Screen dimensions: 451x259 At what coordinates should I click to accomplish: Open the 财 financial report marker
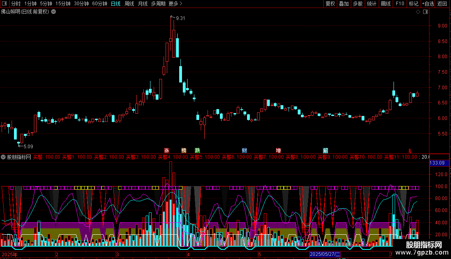point(244,151)
